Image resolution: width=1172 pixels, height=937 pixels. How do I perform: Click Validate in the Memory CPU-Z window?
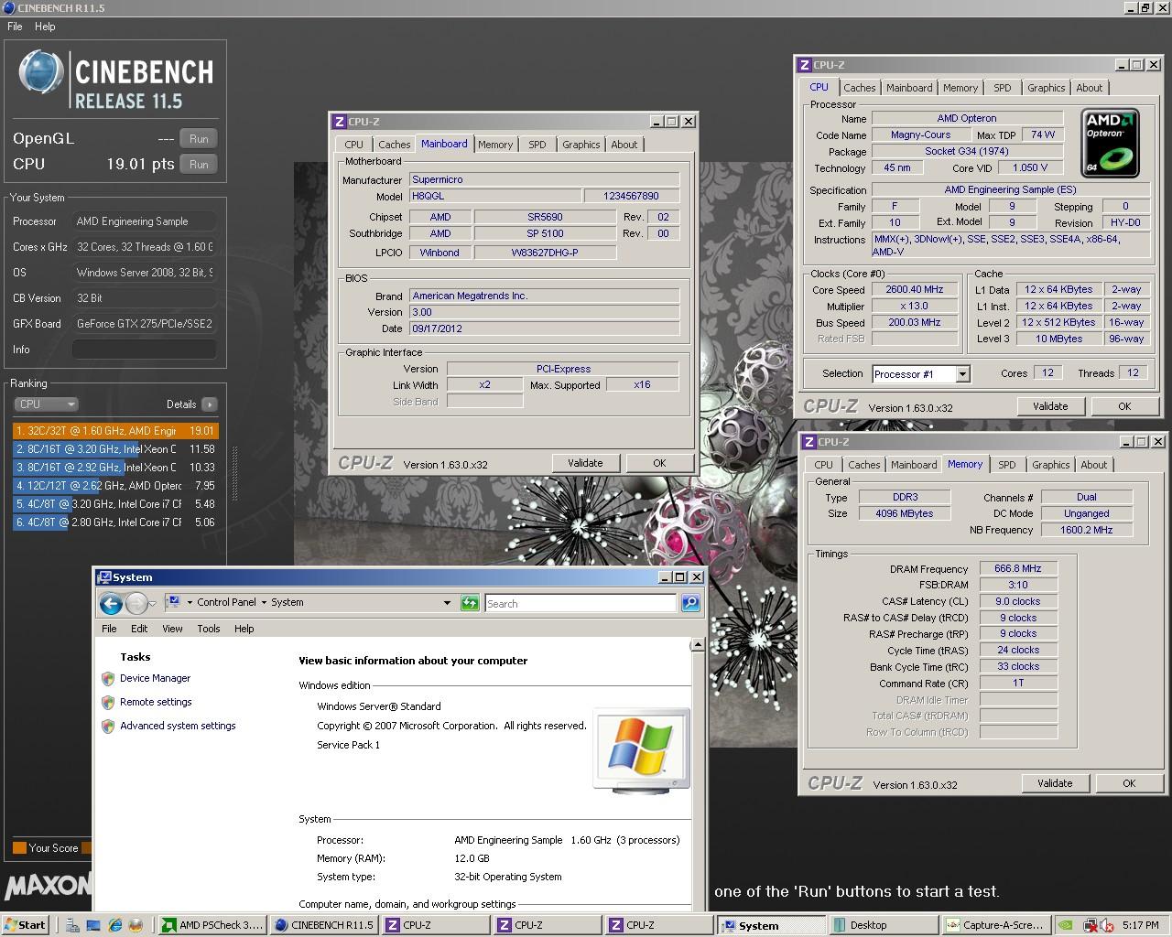[x=1055, y=783]
